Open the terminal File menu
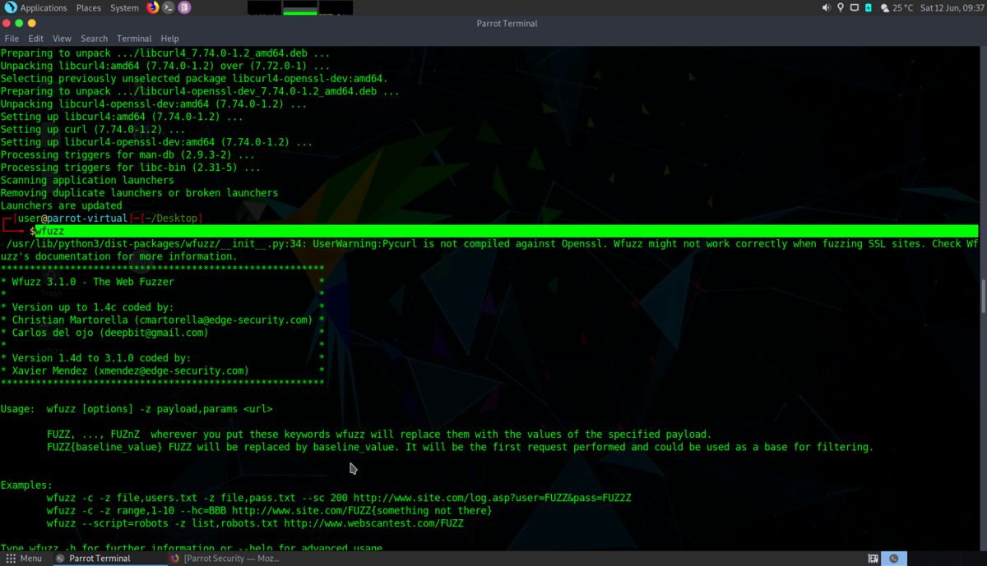 click(12, 39)
